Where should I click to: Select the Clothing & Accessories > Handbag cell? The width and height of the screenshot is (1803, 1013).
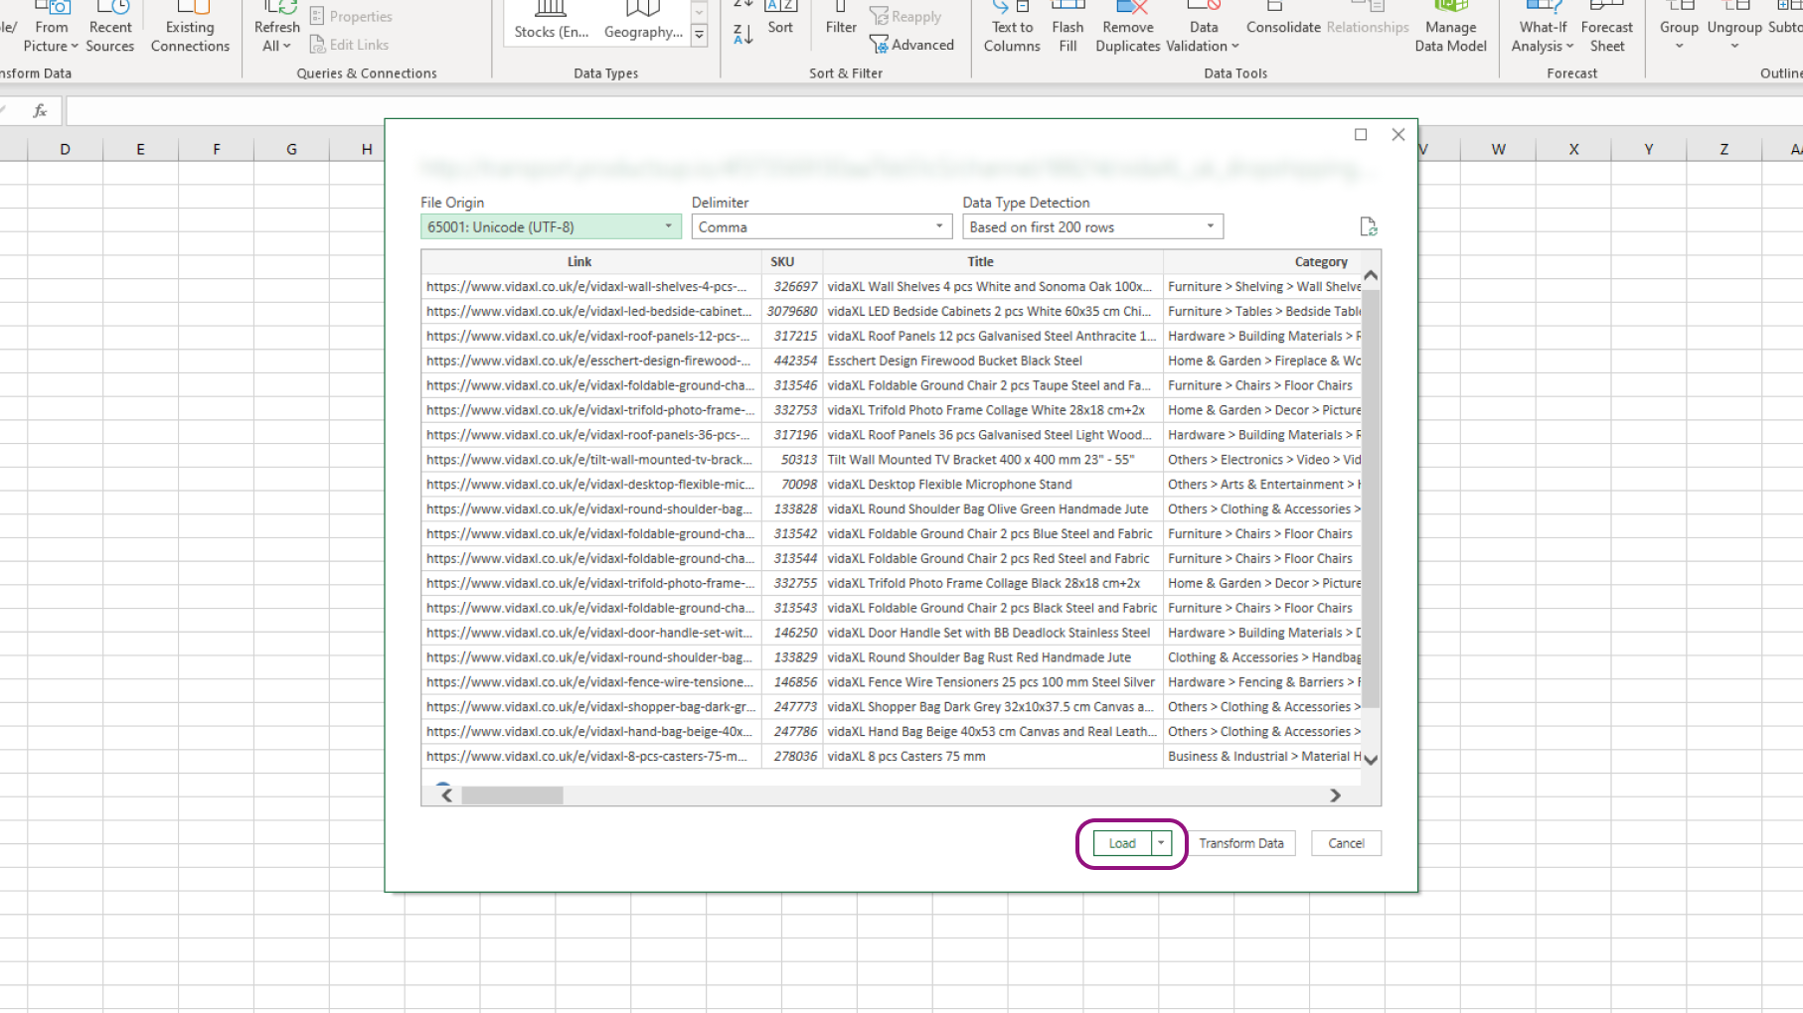pos(1263,657)
